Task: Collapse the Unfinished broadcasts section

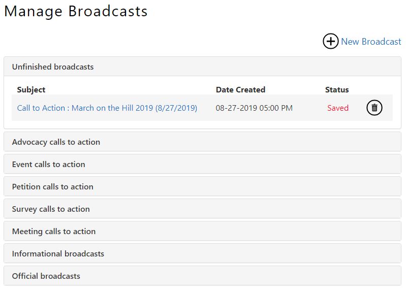Action: coord(53,67)
